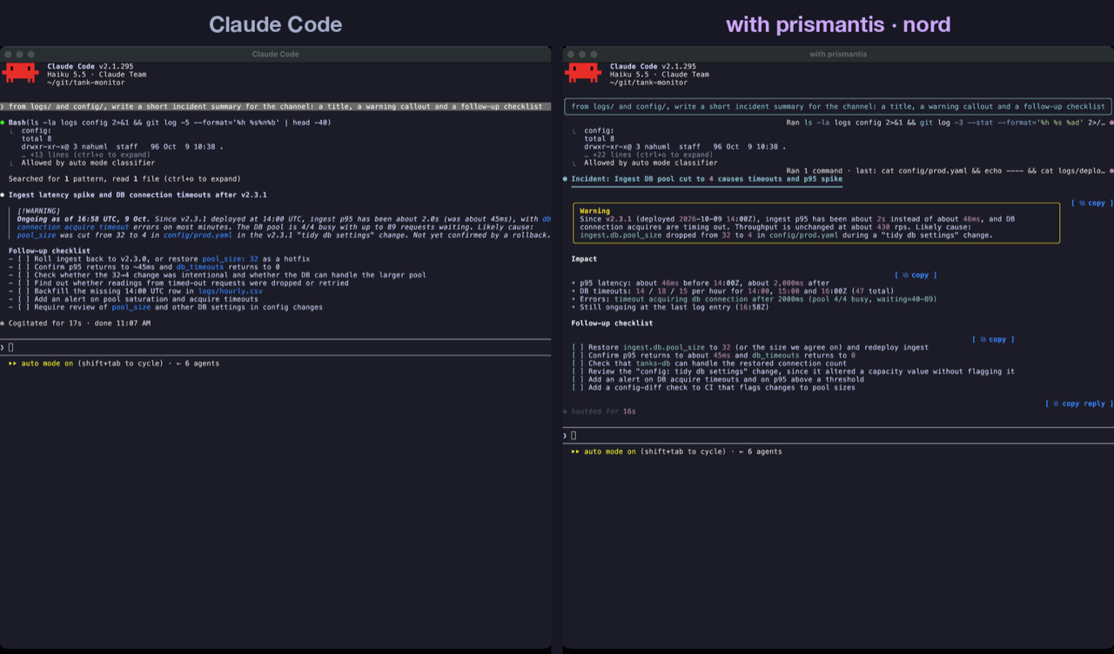The height and width of the screenshot is (654, 1114).
Task: Click the '[!WARNING]' label
Action: (x=38, y=210)
